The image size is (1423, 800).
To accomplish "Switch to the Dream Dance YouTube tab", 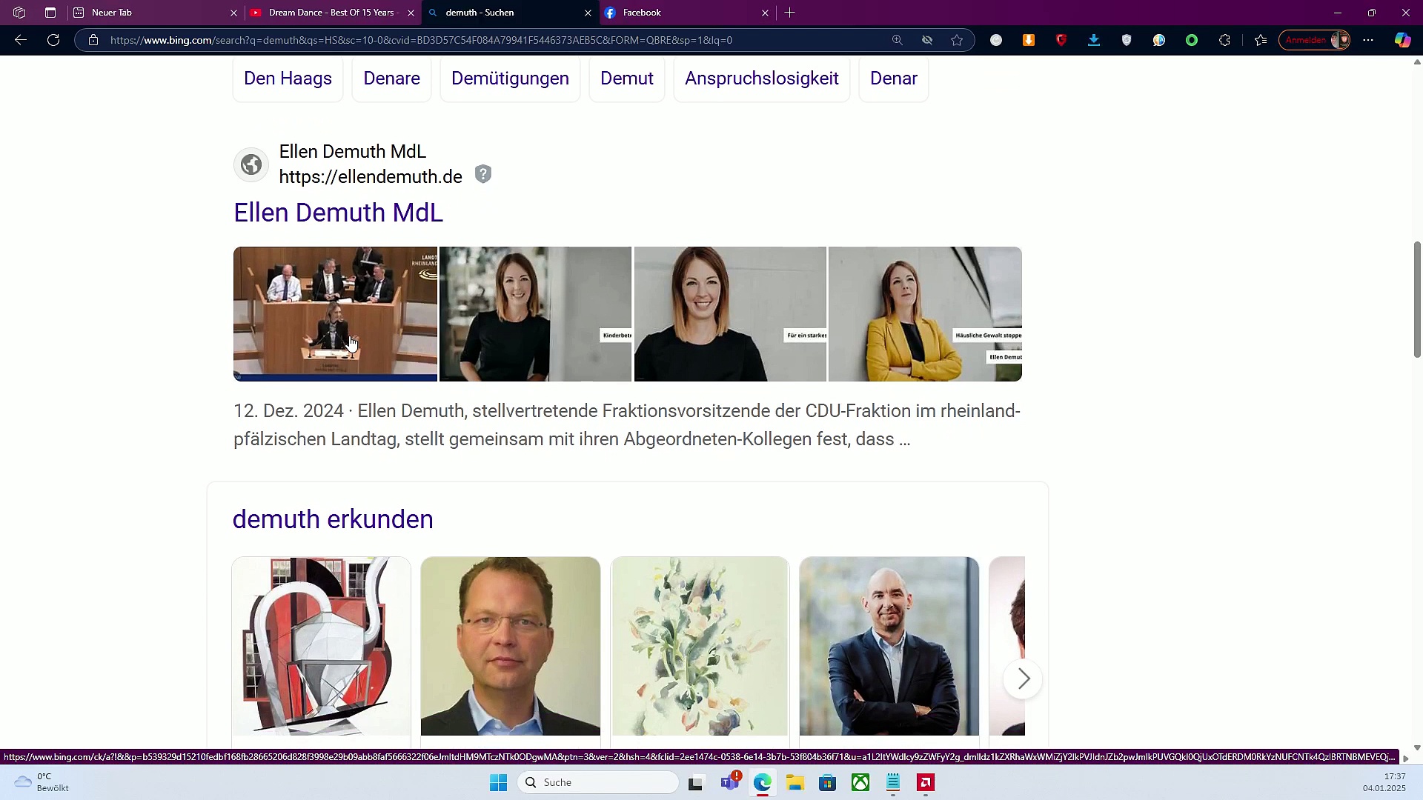I will [331, 13].
